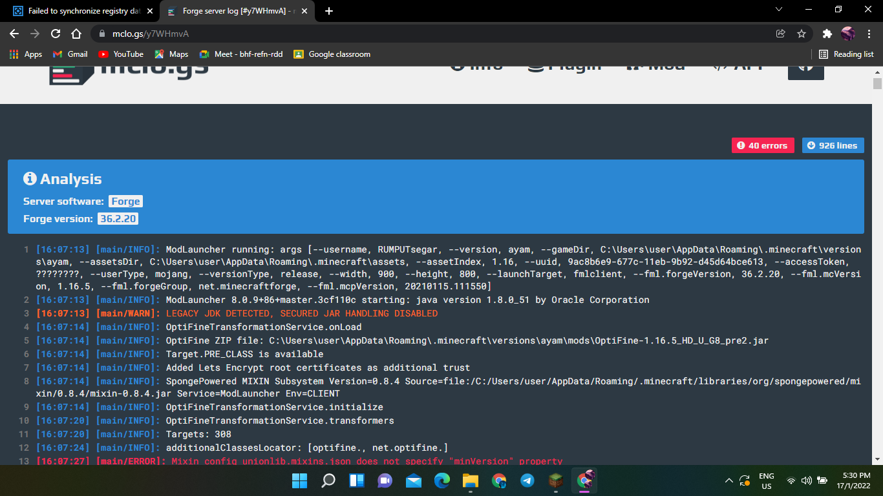
Task: Open the 'Meet - bhf-refn-rdd' bookmark
Action: [240, 54]
